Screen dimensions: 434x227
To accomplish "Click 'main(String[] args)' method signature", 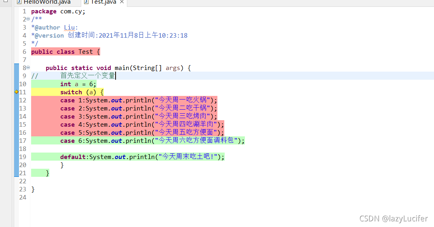I will pyautogui.click(x=149, y=68).
